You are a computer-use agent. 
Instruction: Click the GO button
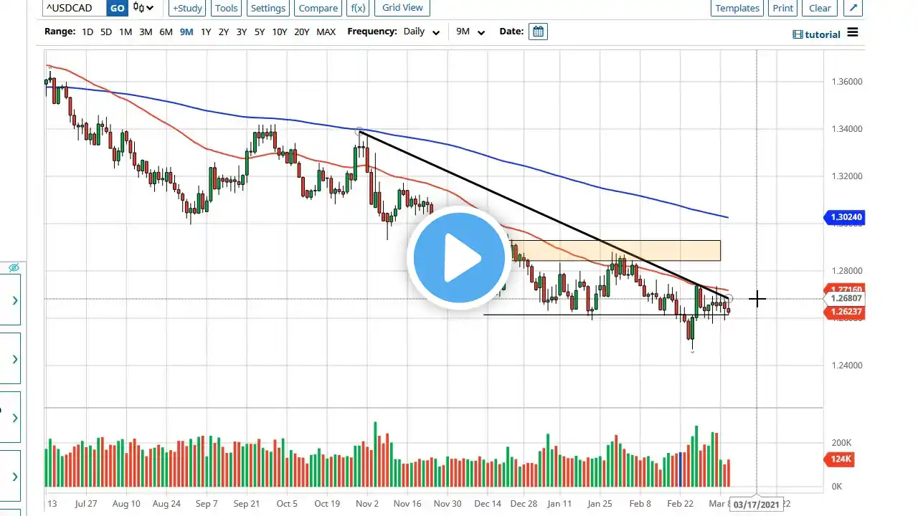tap(118, 8)
